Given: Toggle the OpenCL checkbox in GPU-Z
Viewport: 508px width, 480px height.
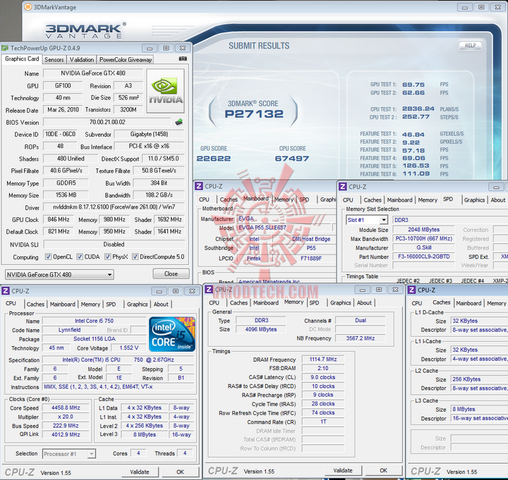Looking at the screenshot, I should point(48,257).
